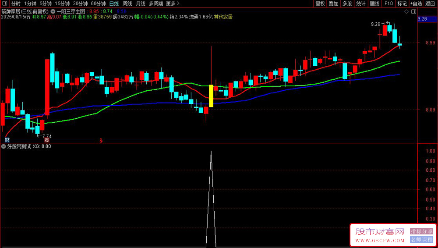The width and height of the screenshot is (438, 248).
Task: Click the 7.74 low price annotation
Action: [47, 136]
